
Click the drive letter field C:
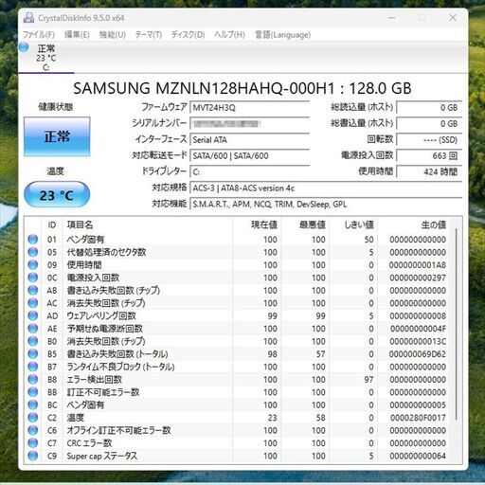coord(249,172)
